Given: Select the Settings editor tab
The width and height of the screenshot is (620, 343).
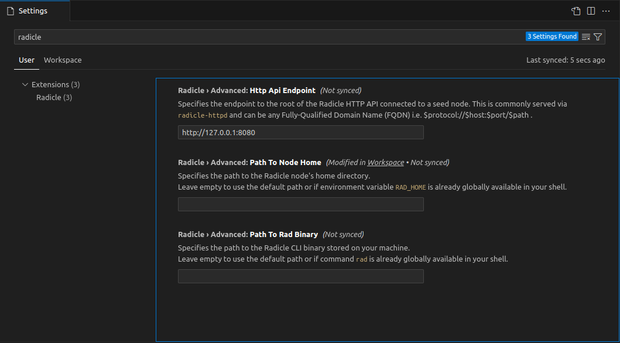Looking at the screenshot, I should click(x=35, y=11).
